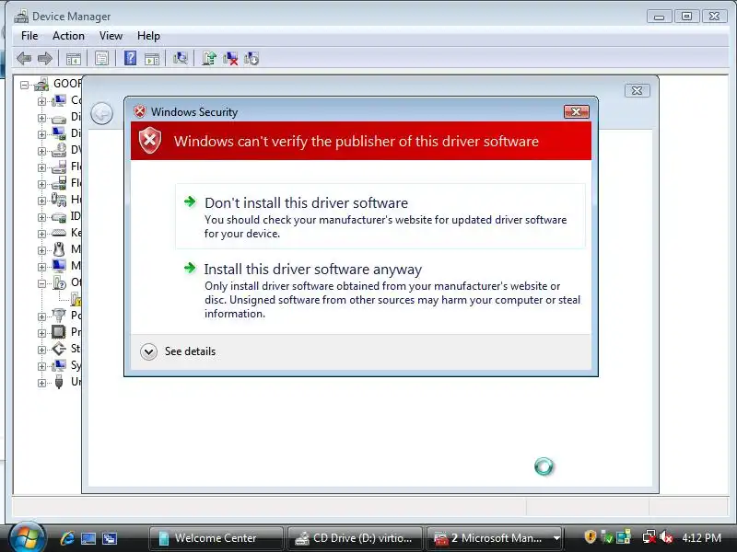Open the View menu
Screen dimensions: 737x552
(111, 36)
